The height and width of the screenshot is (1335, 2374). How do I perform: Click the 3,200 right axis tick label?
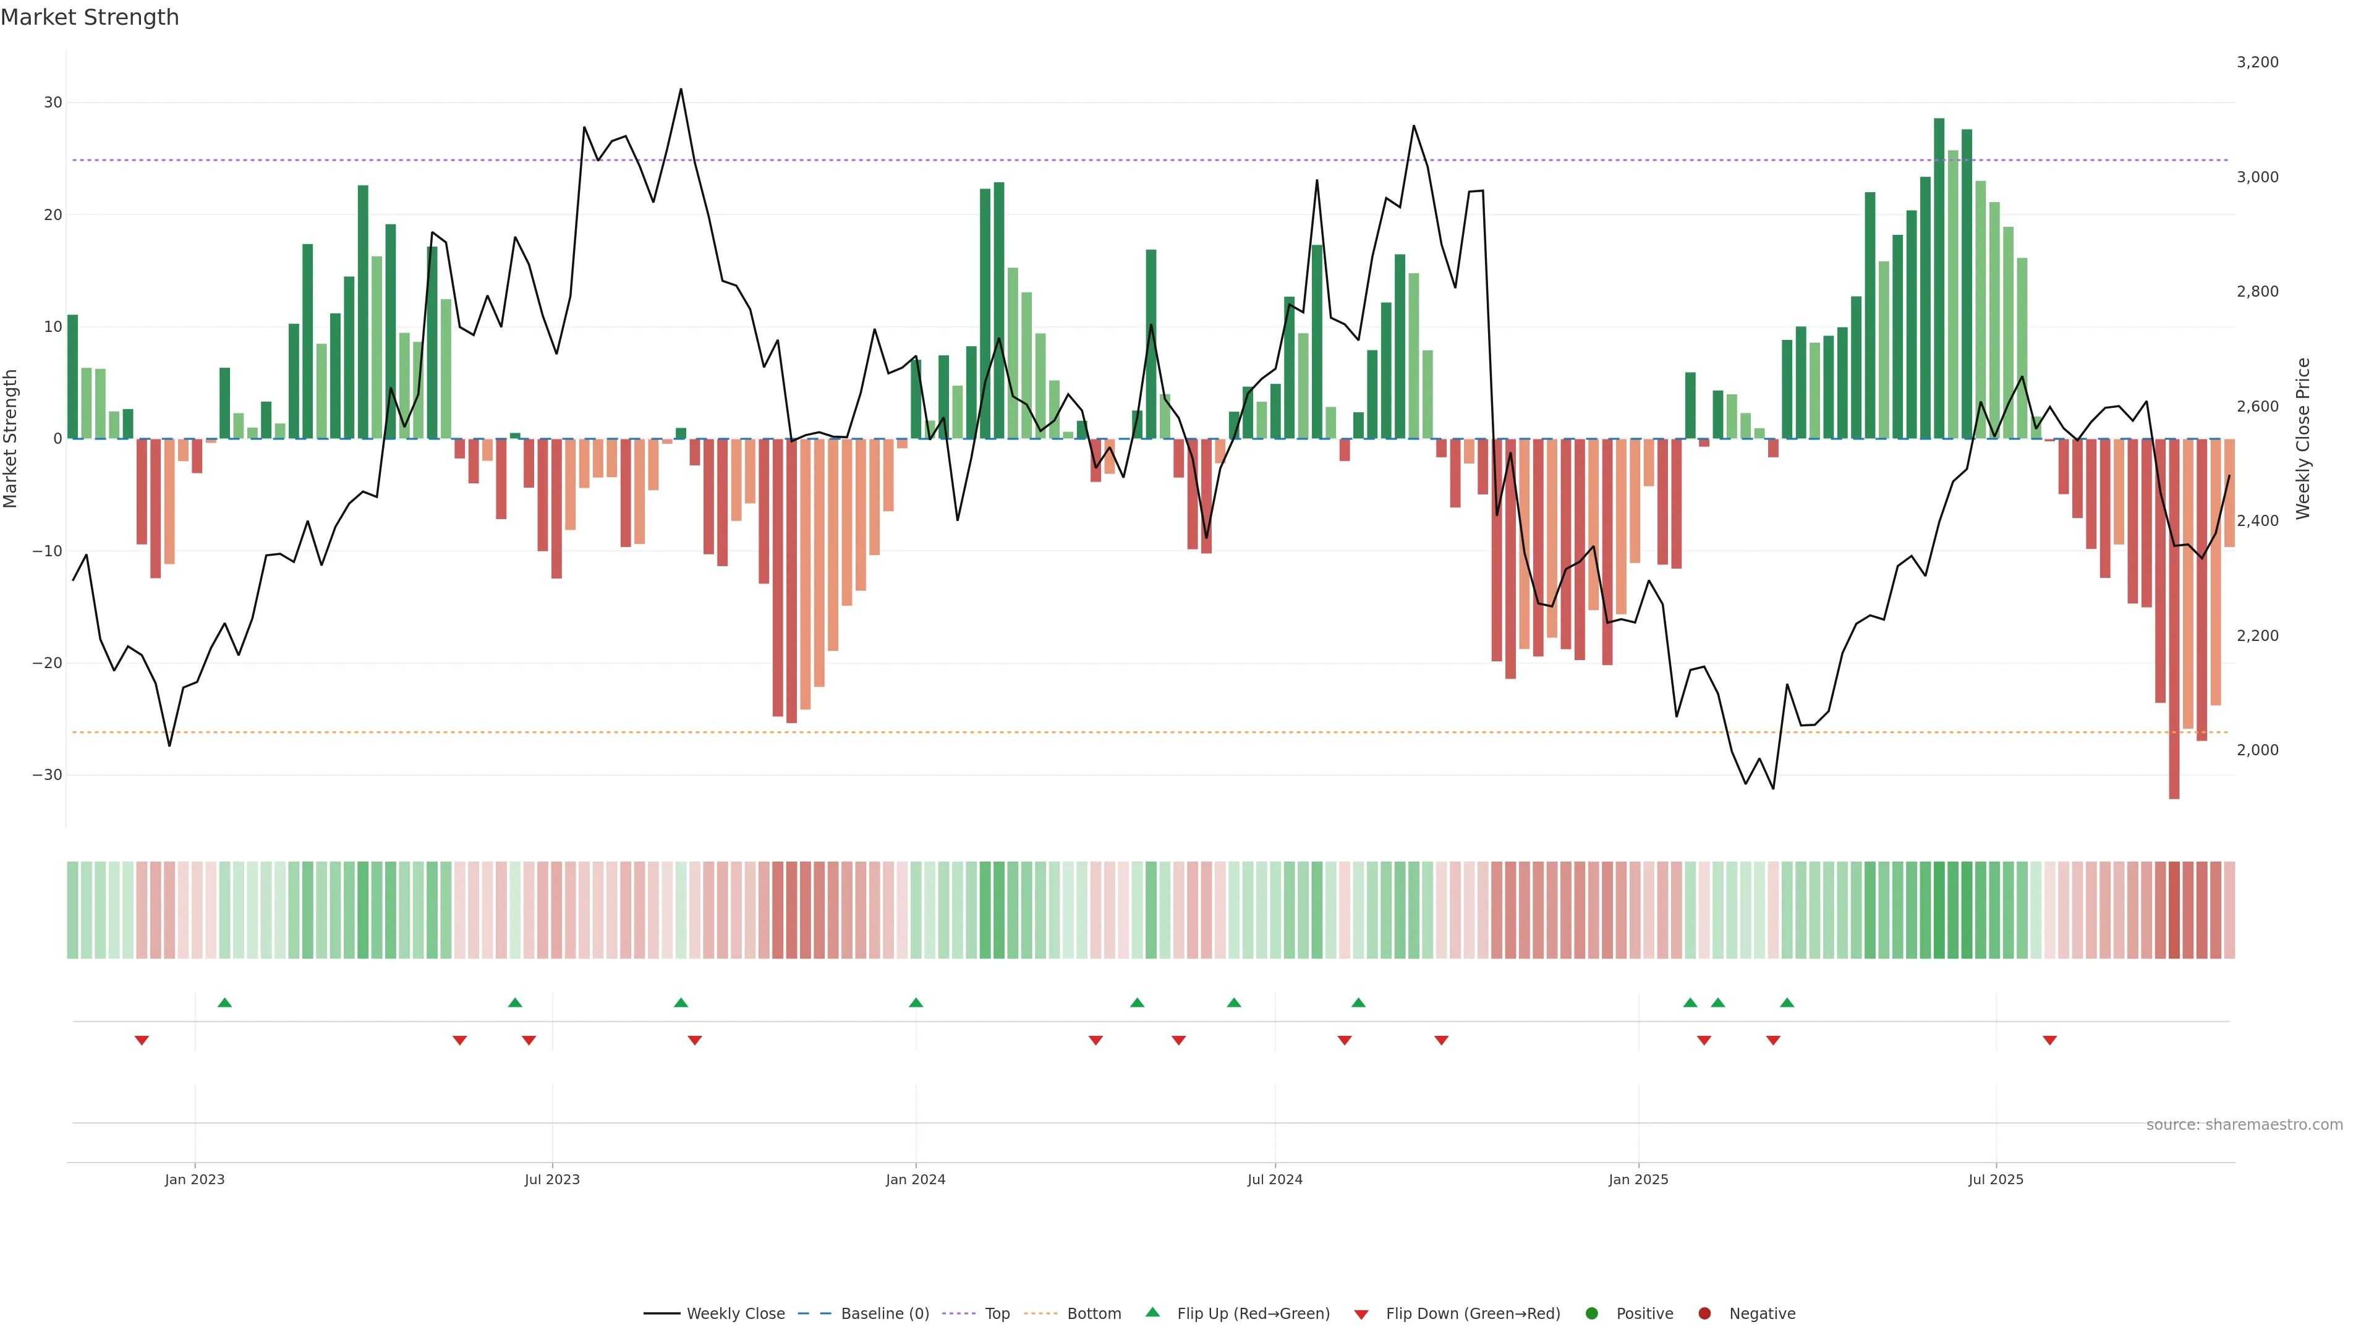click(x=2257, y=62)
